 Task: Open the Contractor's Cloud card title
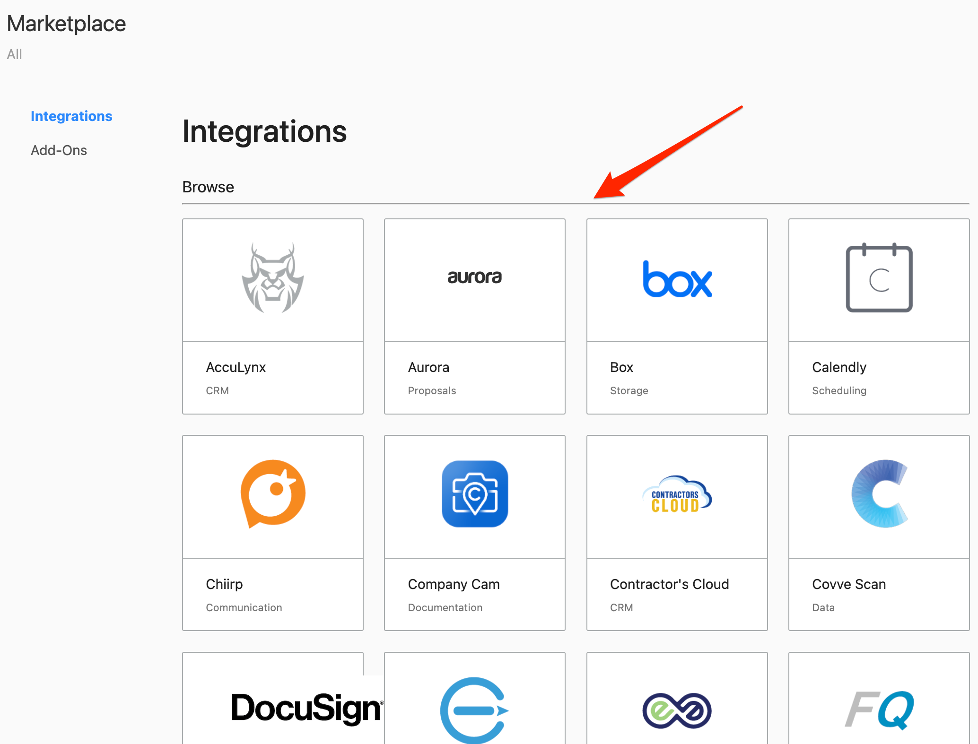coord(669,584)
